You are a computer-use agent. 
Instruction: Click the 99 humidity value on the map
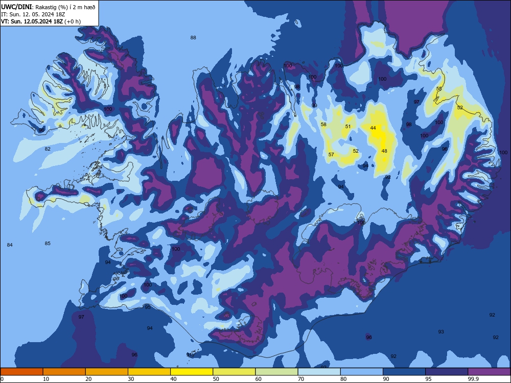click(314, 106)
